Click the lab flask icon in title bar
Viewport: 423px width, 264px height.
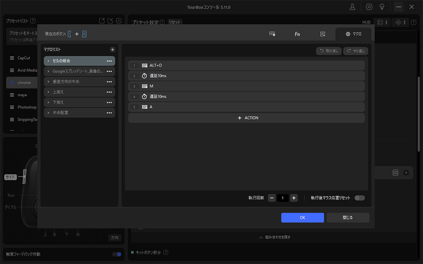(x=352, y=7)
